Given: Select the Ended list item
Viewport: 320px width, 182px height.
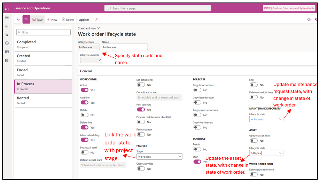Looking at the screenshot, I should (43, 72).
